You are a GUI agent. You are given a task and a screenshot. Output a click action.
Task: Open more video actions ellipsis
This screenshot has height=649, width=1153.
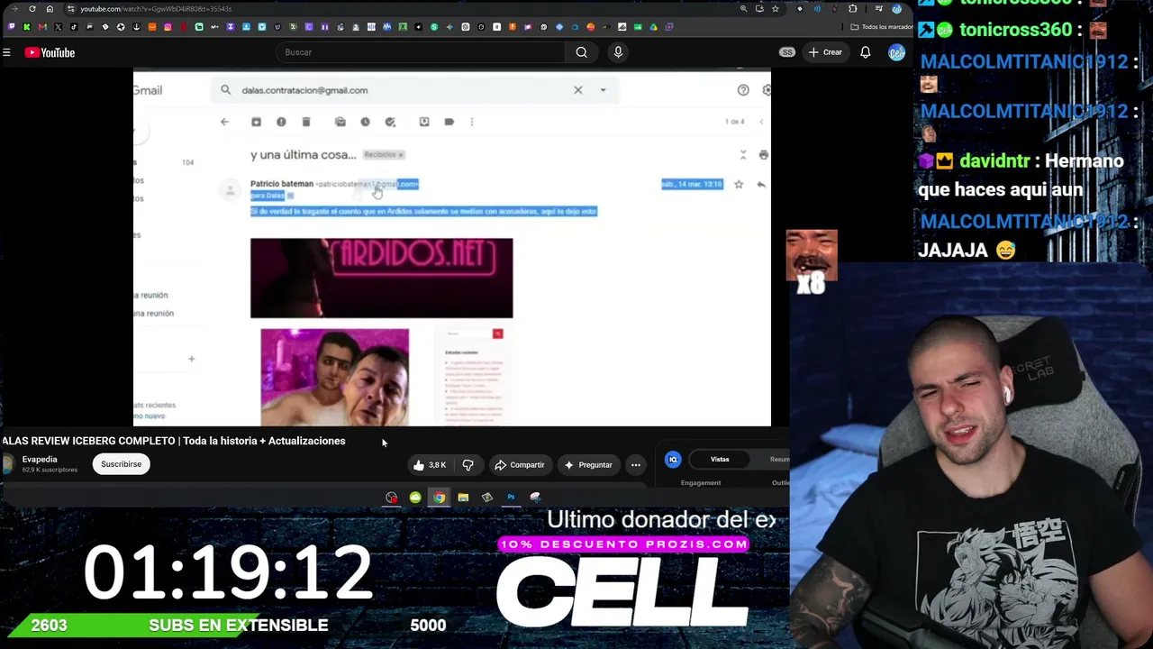[x=636, y=465]
